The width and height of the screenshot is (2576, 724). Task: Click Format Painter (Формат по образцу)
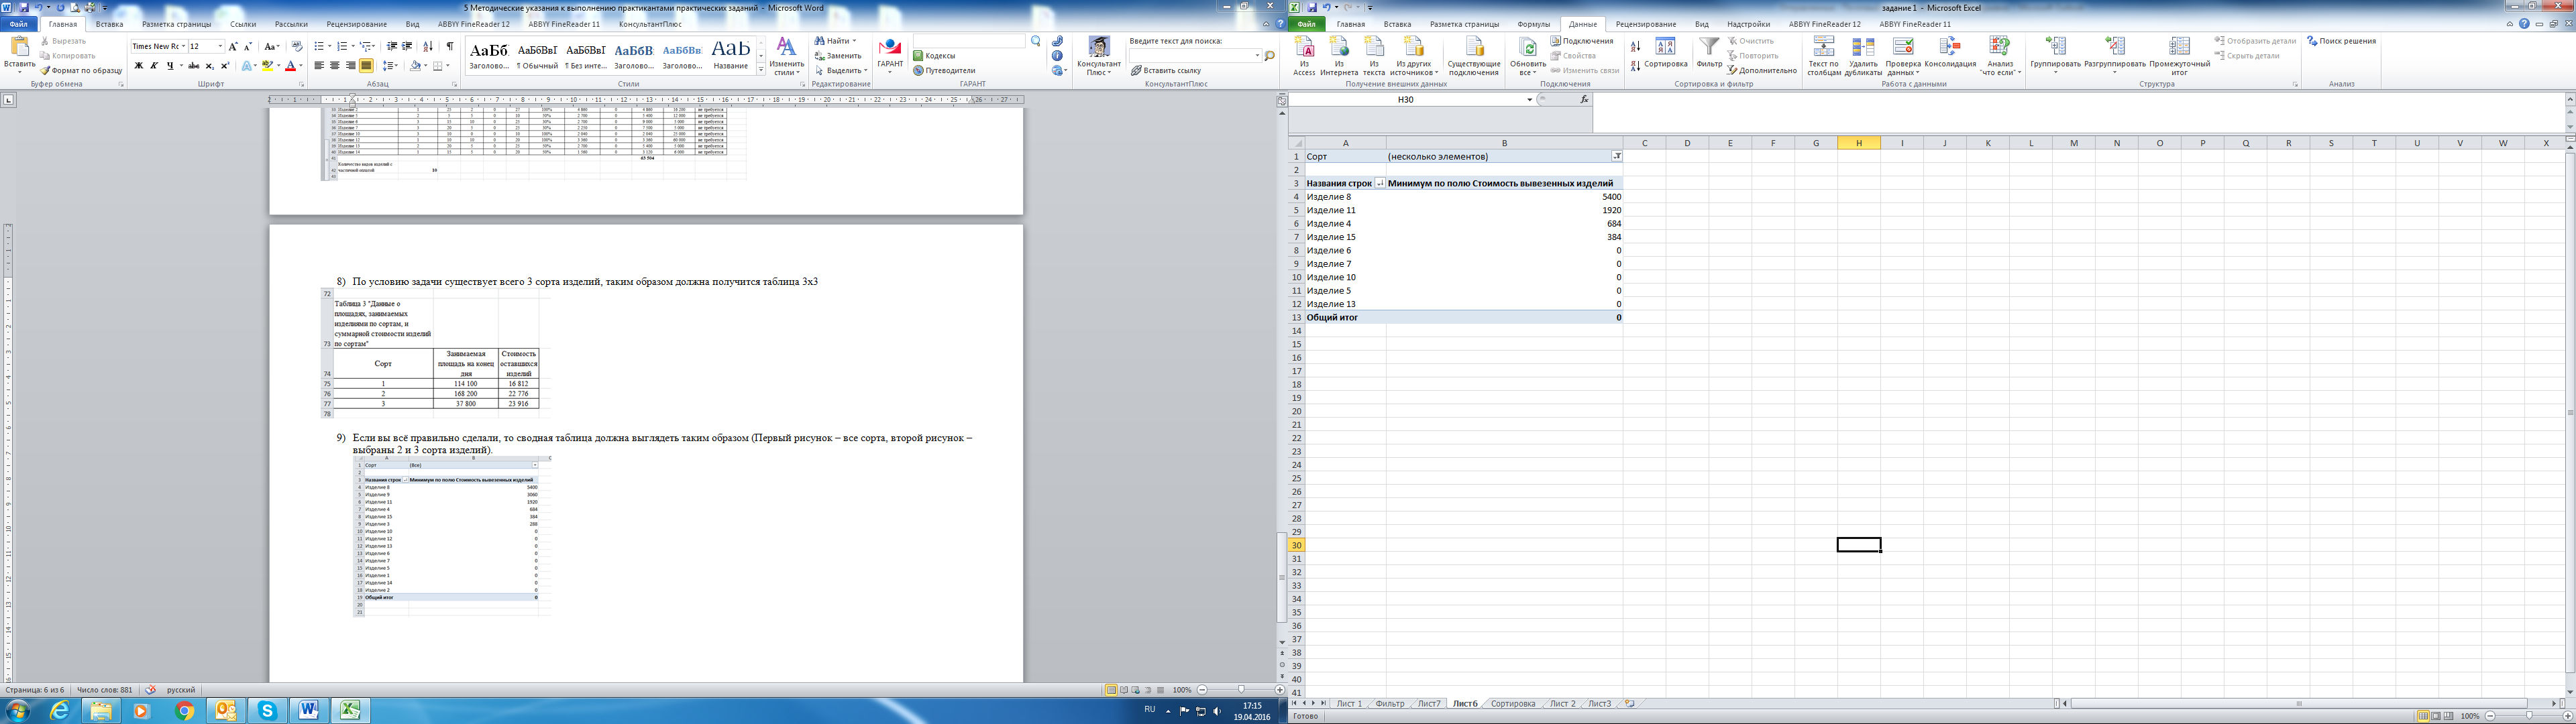[81, 71]
